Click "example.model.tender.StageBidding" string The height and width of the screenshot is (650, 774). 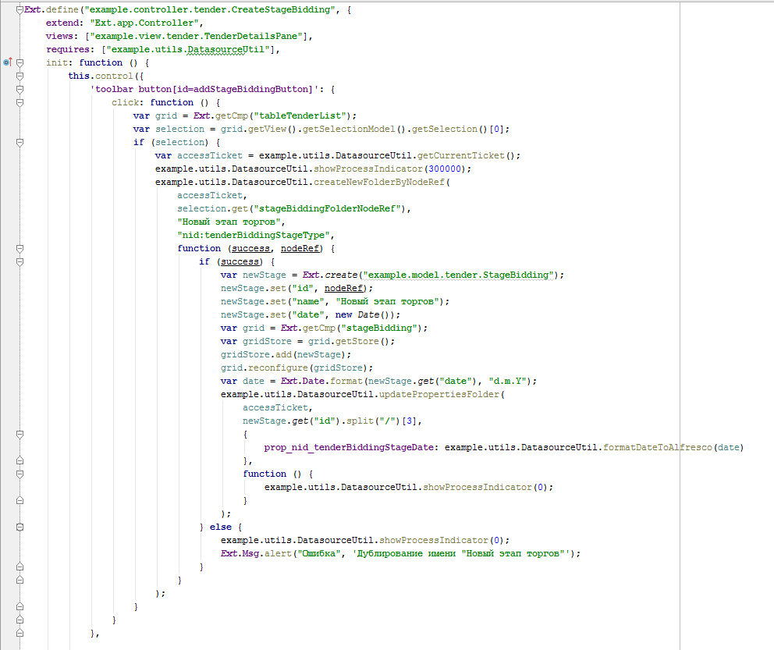pyautogui.click(x=459, y=275)
